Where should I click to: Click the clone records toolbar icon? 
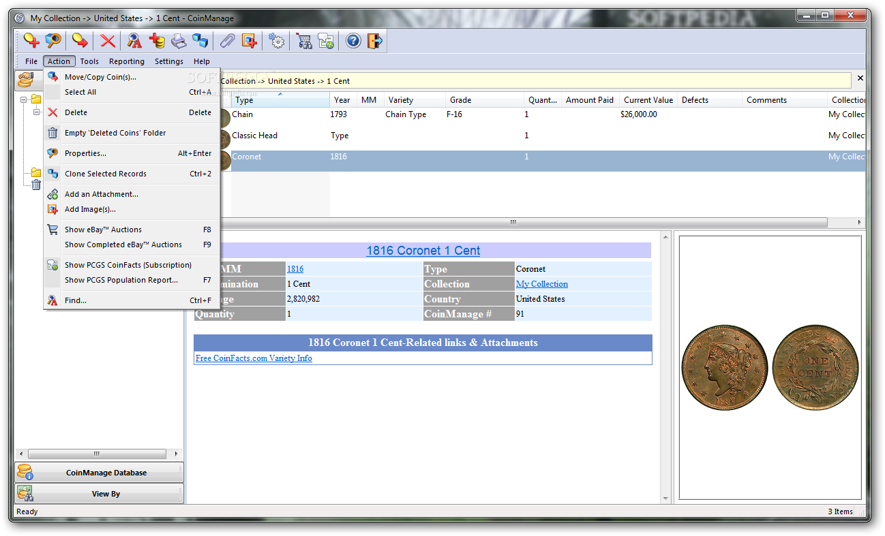tap(200, 41)
